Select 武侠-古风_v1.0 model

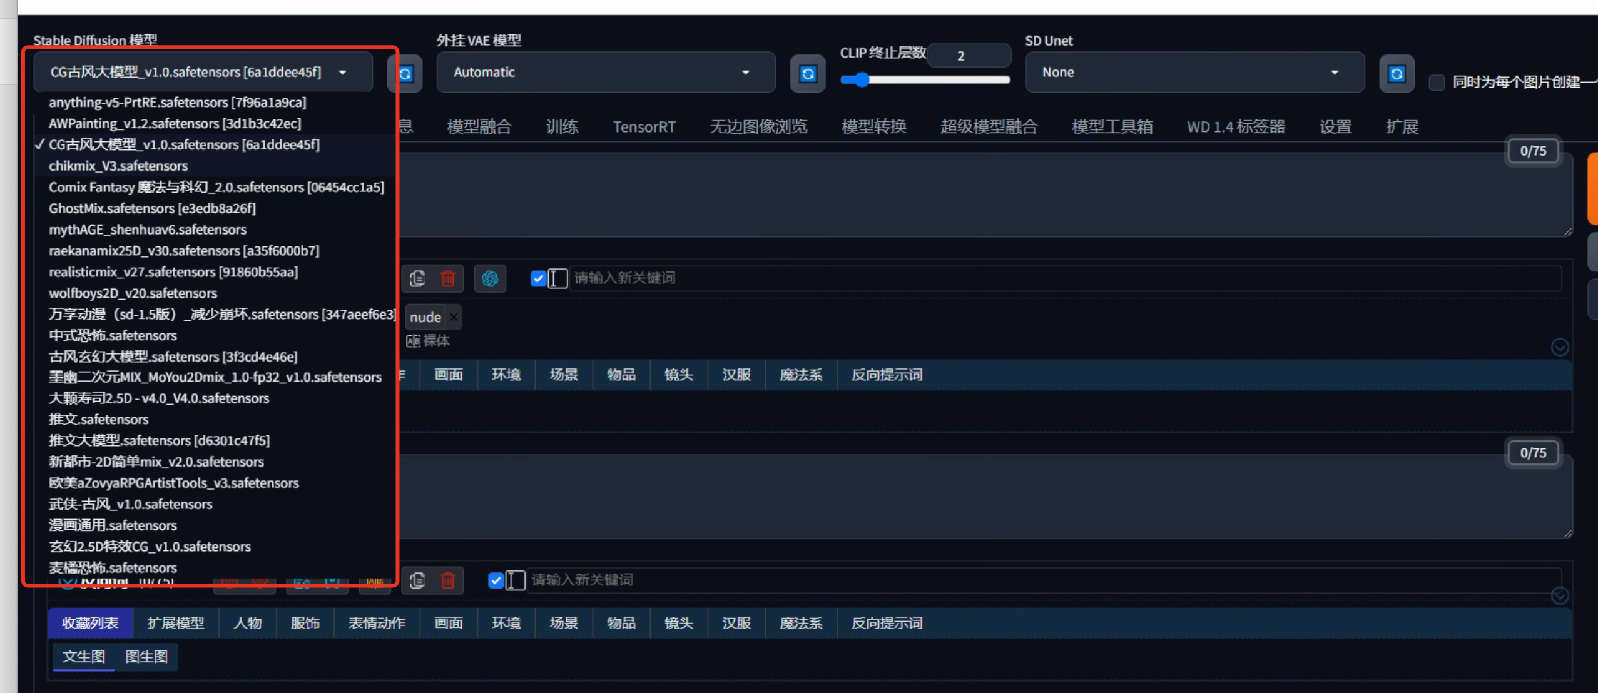coord(215,505)
